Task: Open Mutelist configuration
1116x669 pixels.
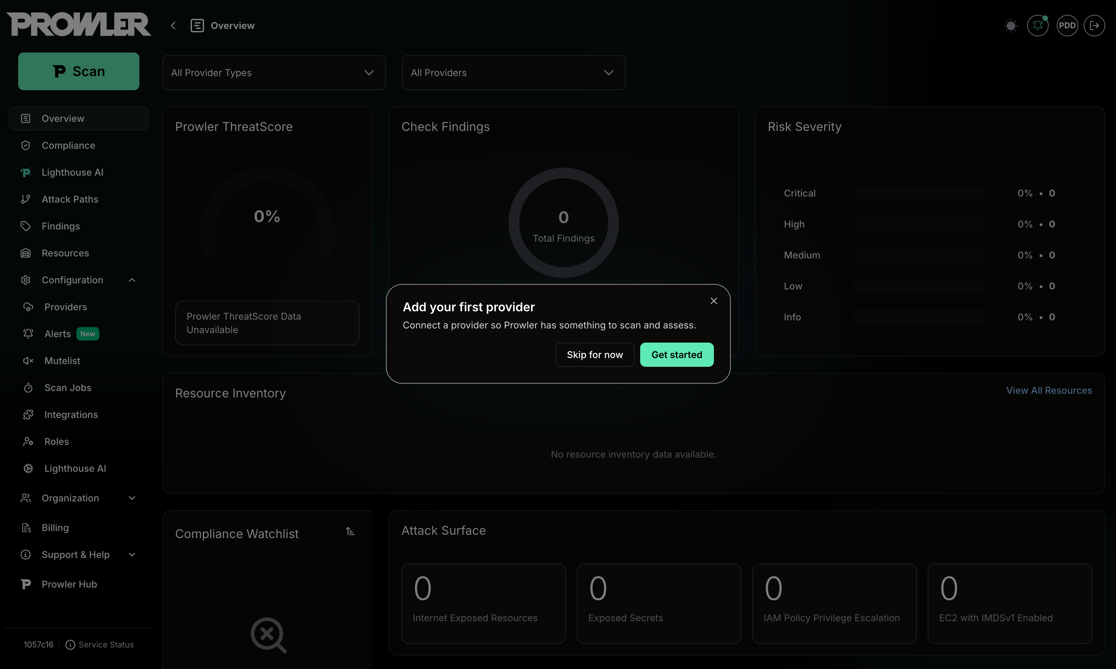Action: [78, 361]
